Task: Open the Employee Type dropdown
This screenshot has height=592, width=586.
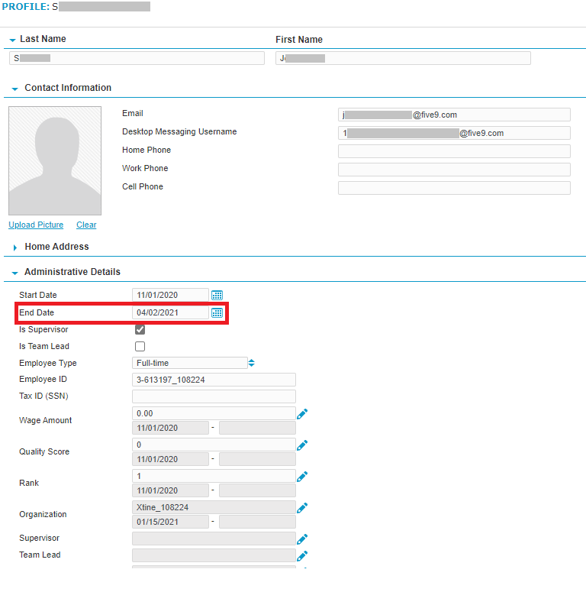Action: coord(194,363)
